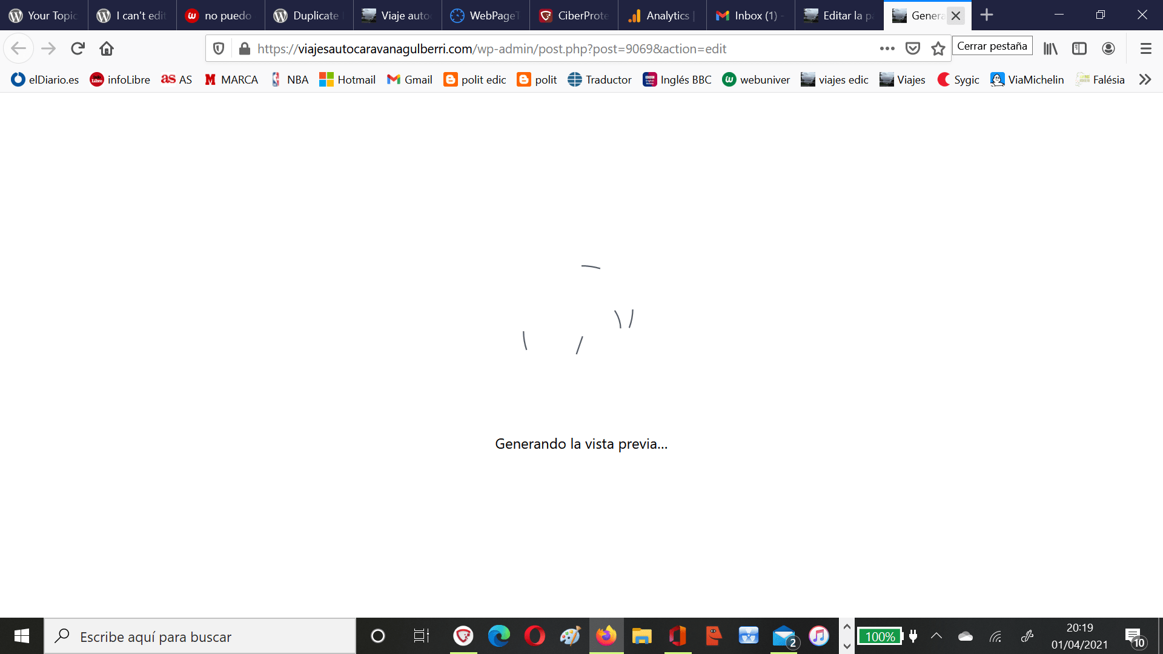The height and width of the screenshot is (654, 1163).
Task: Save page to Pocket
Action: pyautogui.click(x=913, y=48)
